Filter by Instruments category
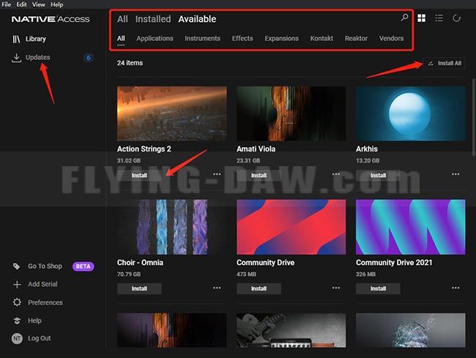Viewport: 476px width, 358px height. (x=202, y=39)
